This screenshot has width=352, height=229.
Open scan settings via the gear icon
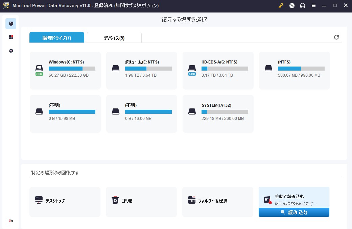[11, 51]
